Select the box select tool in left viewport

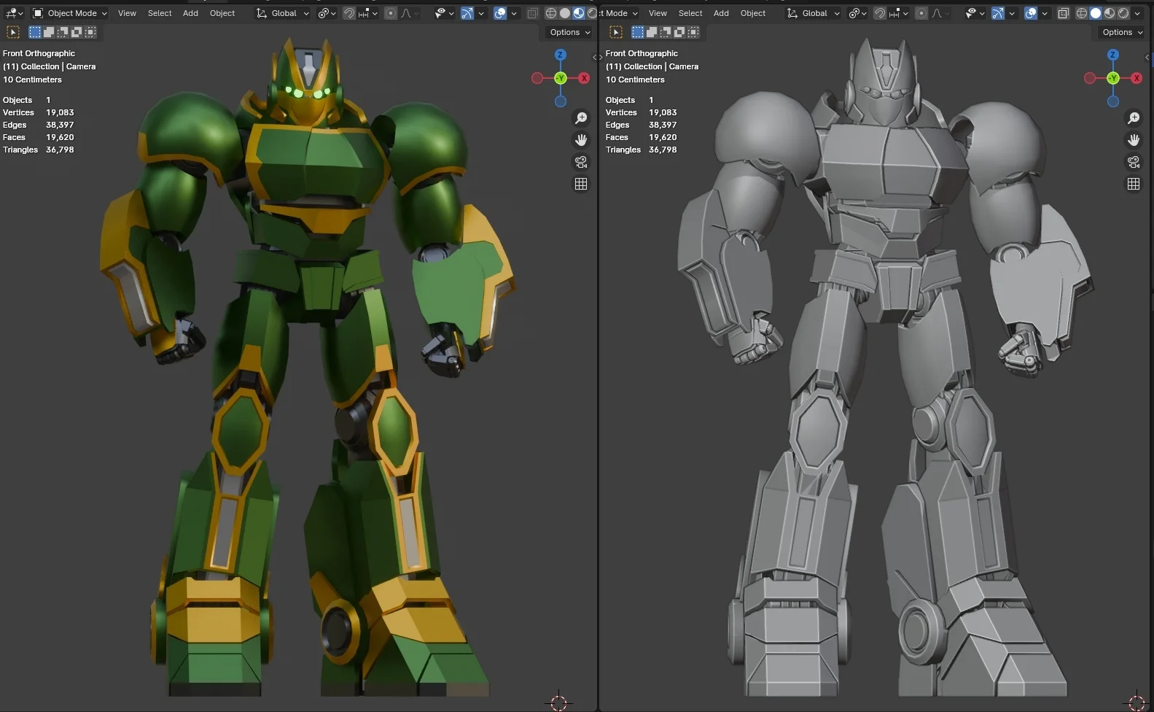pos(13,32)
